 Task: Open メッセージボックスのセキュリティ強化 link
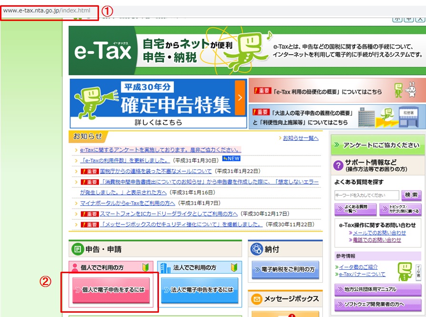[181, 225]
